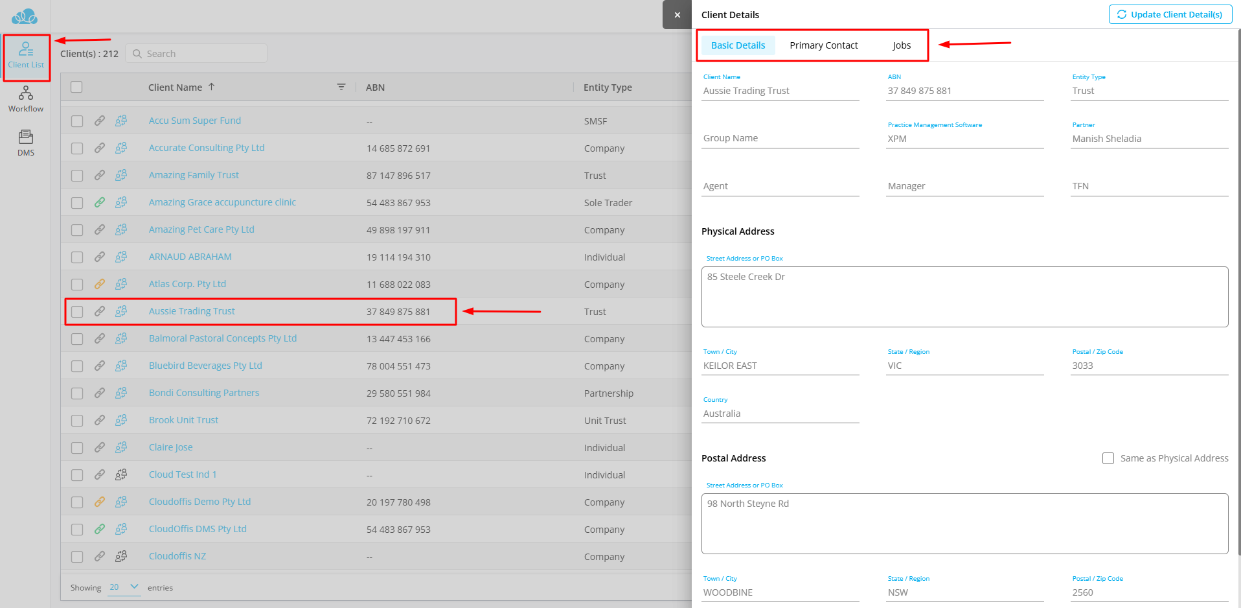The height and width of the screenshot is (608, 1241).
Task: Open the Partner field dropdown
Action: pyautogui.click(x=1149, y=139)
